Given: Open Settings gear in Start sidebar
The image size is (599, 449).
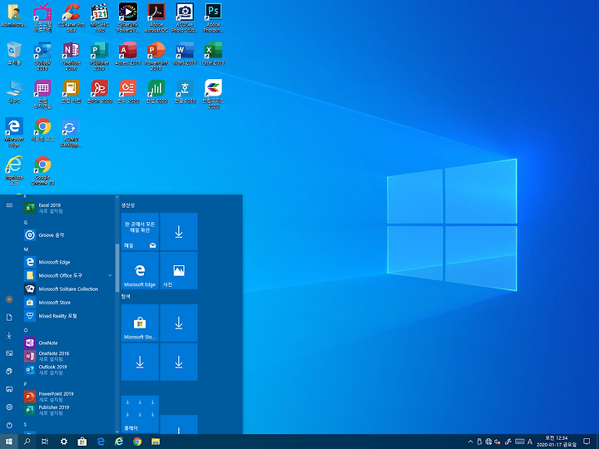Looking at the screenshot, I should 9,407.
